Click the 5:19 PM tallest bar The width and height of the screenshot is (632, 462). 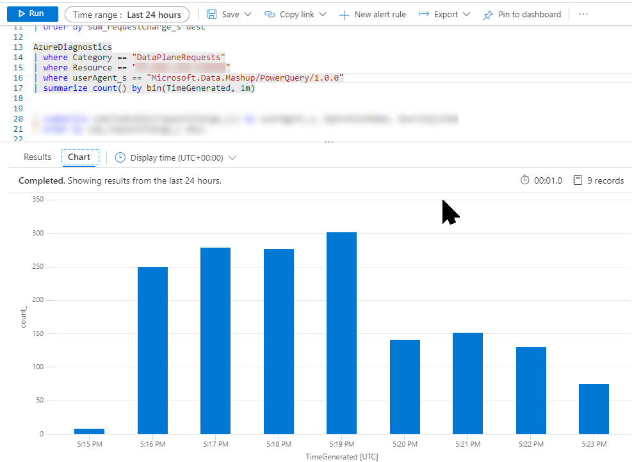341,333
